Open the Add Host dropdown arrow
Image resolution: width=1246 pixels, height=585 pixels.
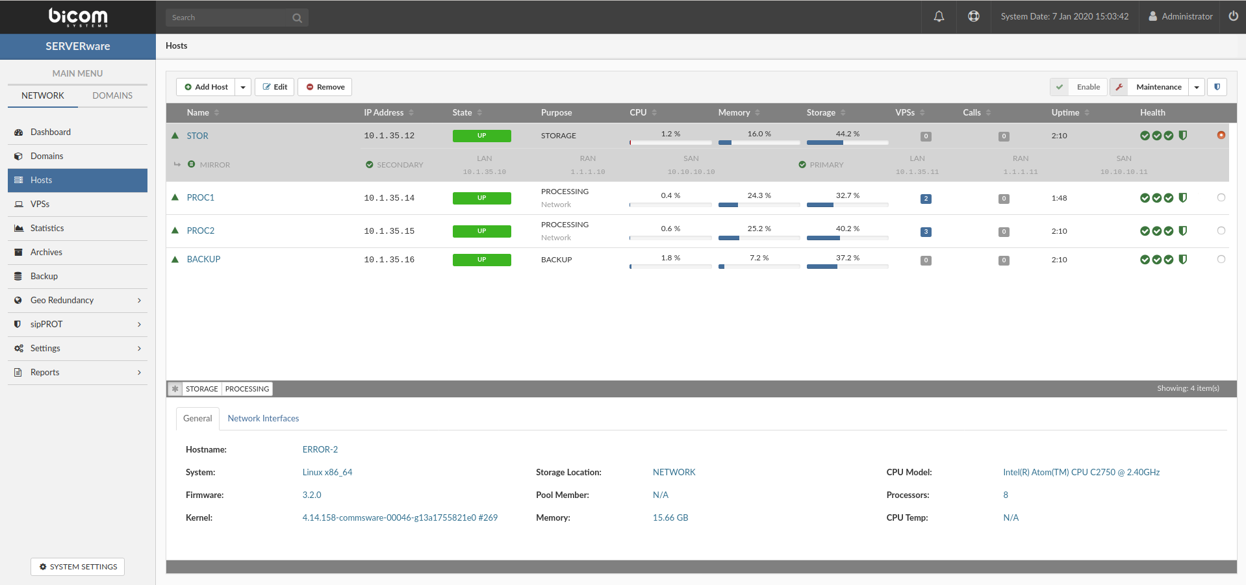coord(243,87)
